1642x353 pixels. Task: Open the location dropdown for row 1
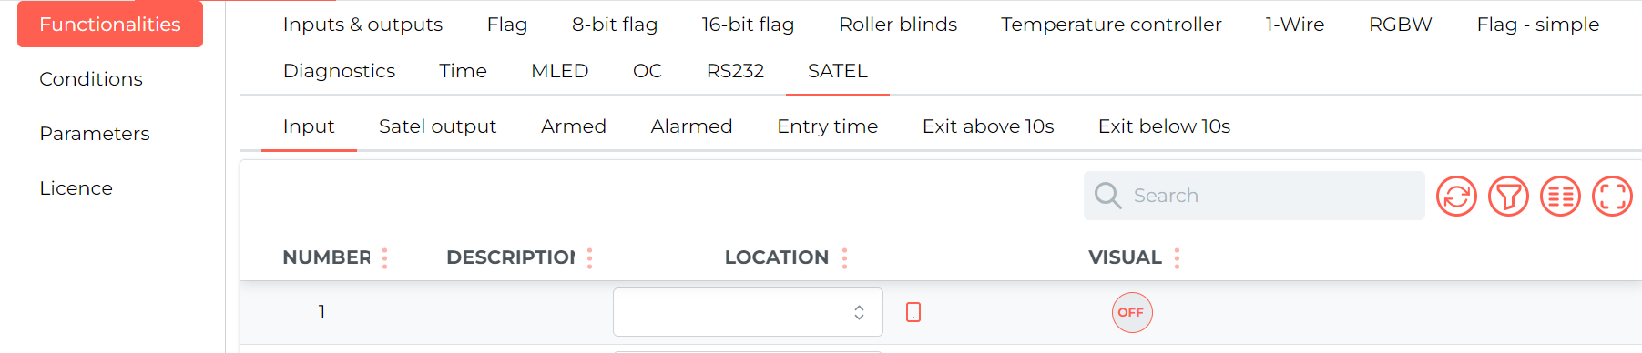click(x=748, y=312)
